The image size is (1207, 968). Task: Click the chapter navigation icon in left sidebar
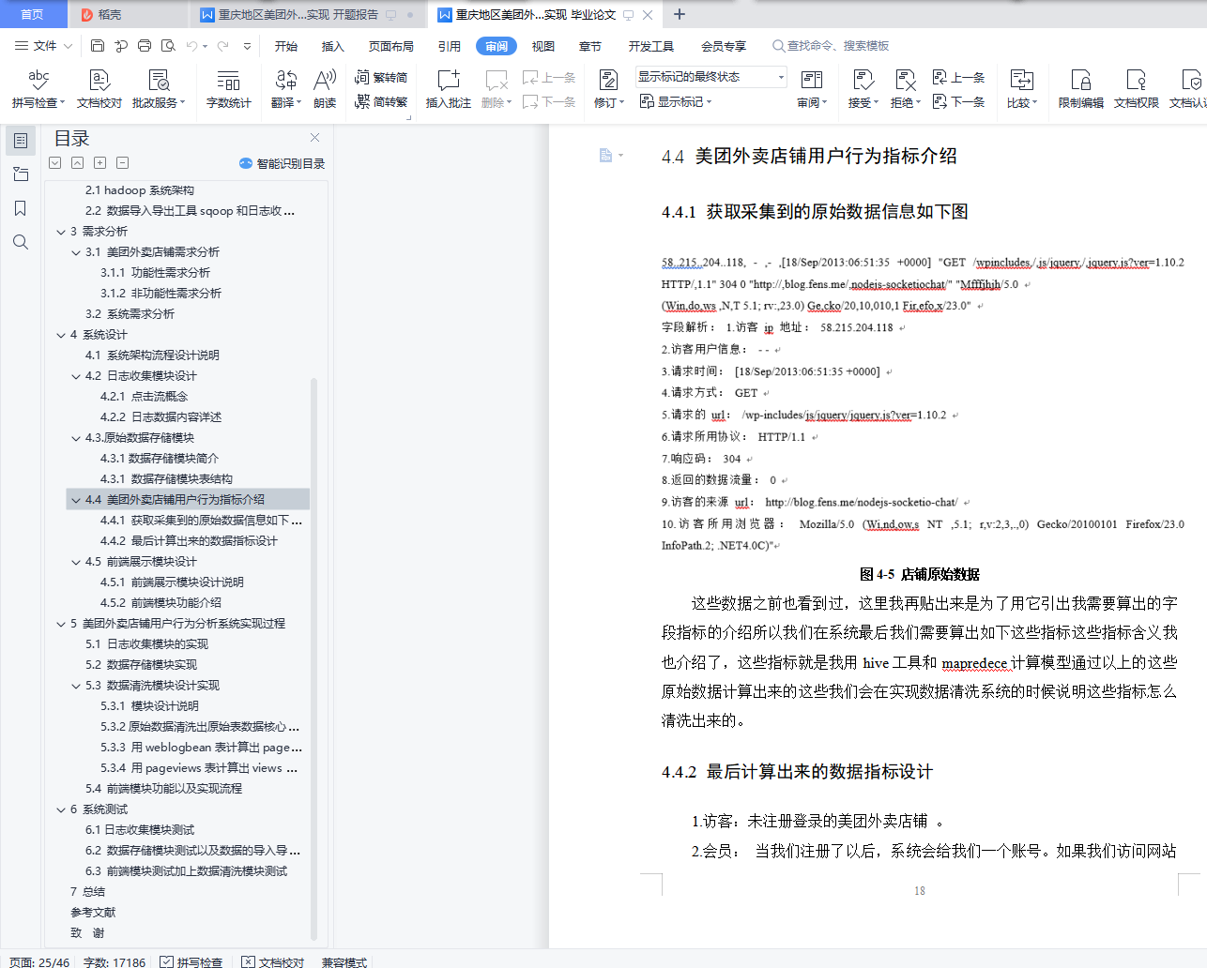coord(21,174)
